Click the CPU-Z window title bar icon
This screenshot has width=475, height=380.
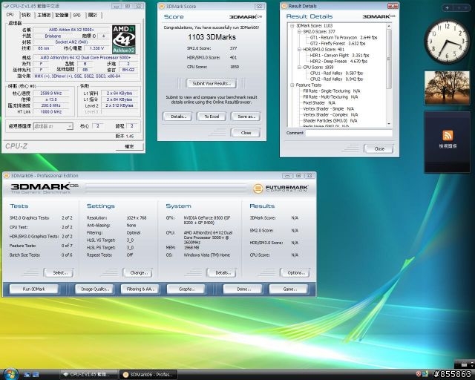pyautogui.click(x=6, y=6)
